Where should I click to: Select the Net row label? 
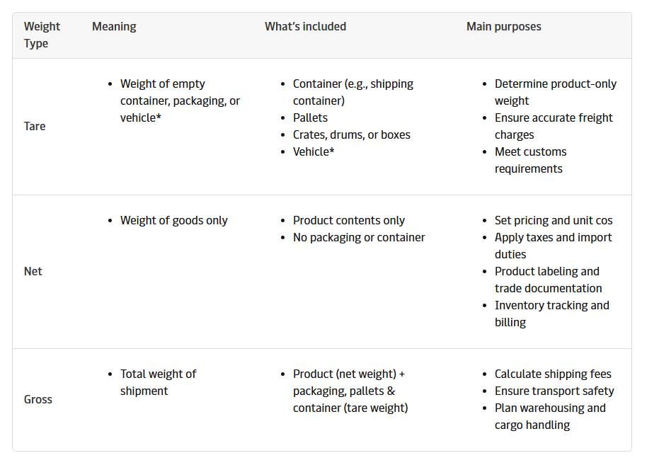(33, 271)
